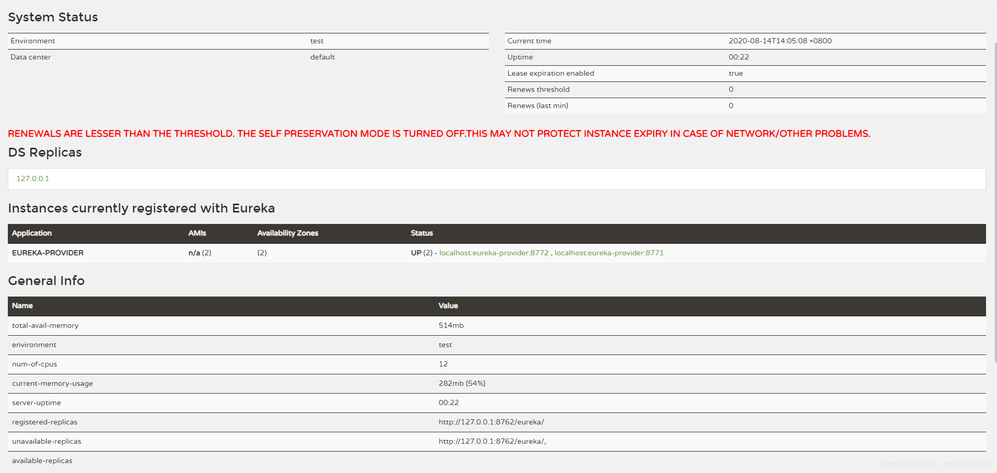This screenshot has height=473, width=997.
Task: Click the System Status heading
Action: 53,17
